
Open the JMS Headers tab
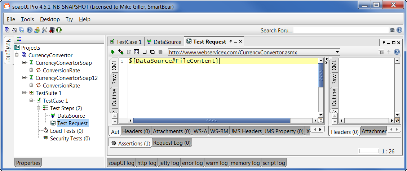click(246, 131)
